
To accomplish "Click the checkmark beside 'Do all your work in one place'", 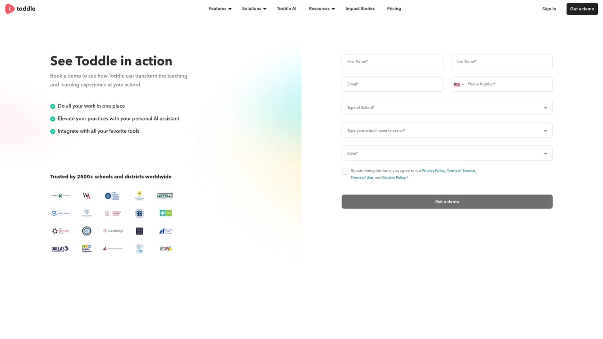I will [53, 106].
